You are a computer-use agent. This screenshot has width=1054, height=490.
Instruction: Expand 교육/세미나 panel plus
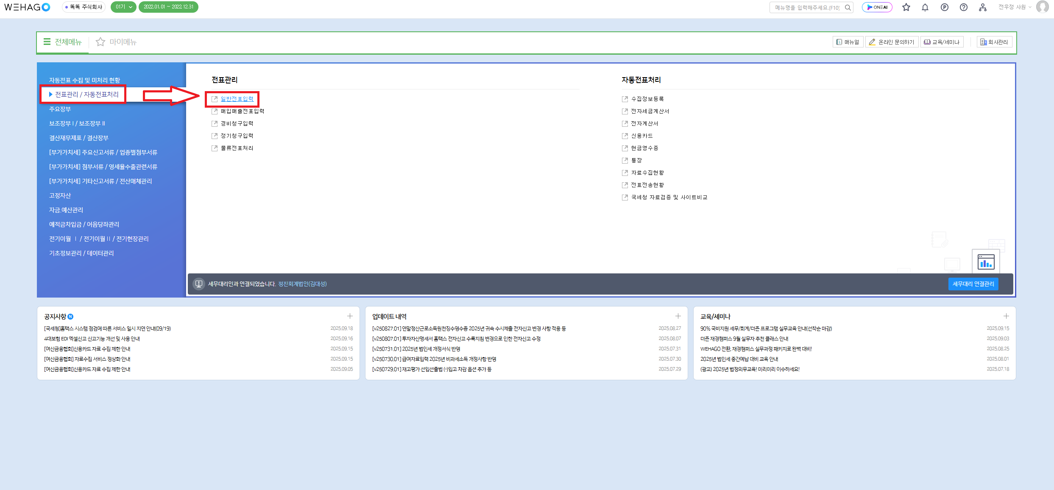1006,316
